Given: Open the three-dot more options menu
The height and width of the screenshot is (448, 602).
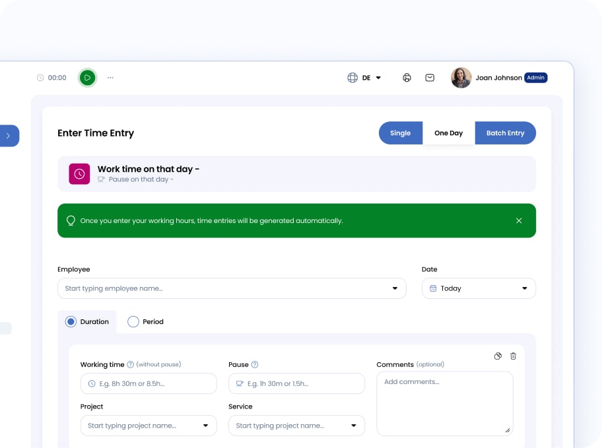Looking at the screenshot, I should click(x=110, y=78).
